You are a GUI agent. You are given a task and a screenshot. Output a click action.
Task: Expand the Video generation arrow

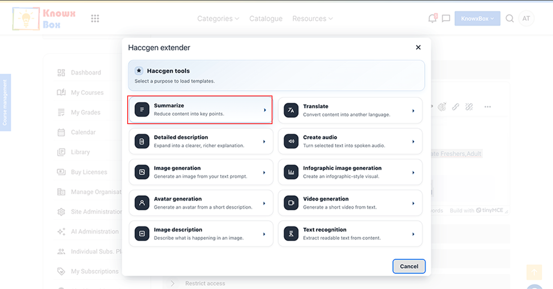click(413, 203)
